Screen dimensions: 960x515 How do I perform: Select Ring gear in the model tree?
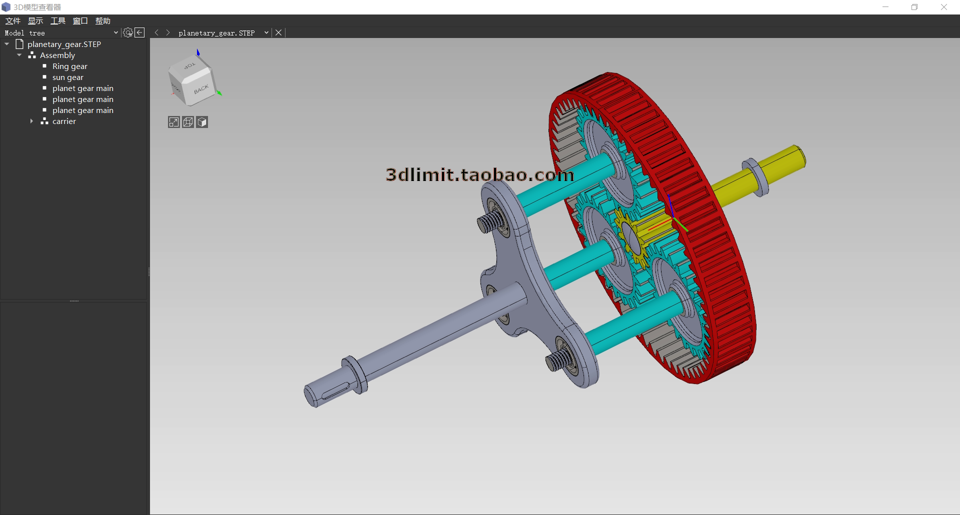(x=70, y=66)
